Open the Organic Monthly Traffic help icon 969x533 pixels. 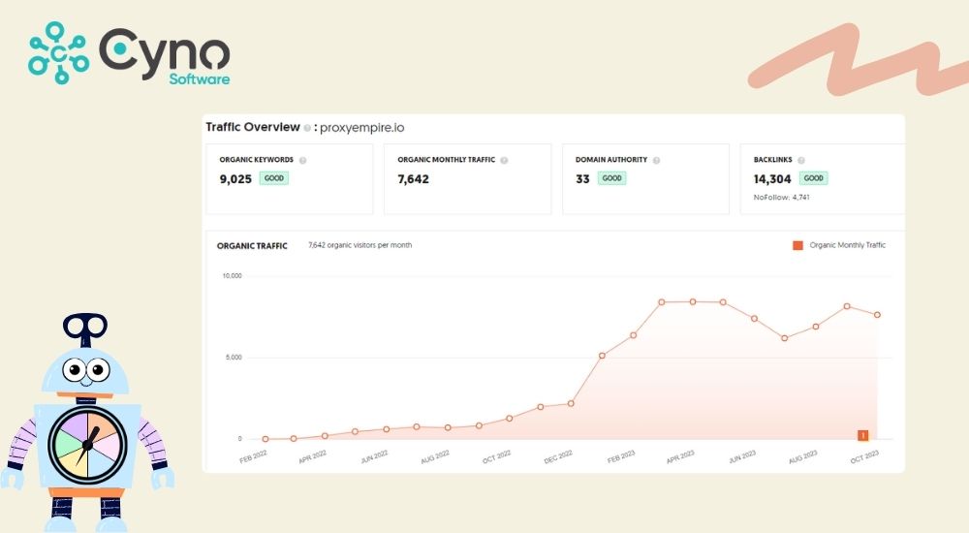tap(504, 160)
